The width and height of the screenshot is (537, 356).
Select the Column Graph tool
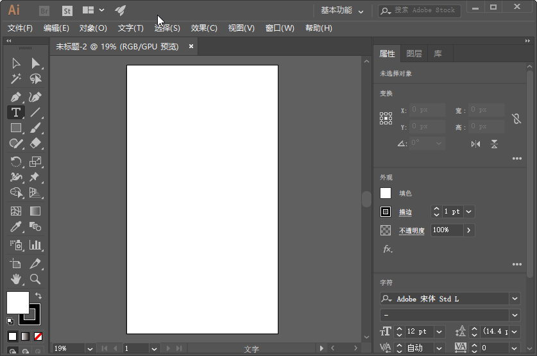35,245
